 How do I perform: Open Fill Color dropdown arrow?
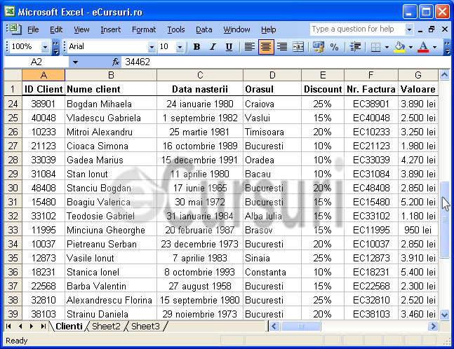click(x=410, y=47)
